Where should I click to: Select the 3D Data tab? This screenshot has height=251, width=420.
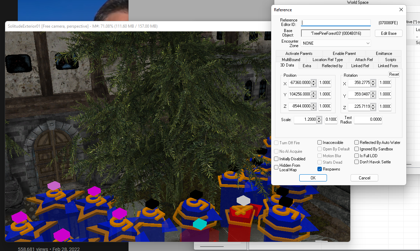coord(287,65)
